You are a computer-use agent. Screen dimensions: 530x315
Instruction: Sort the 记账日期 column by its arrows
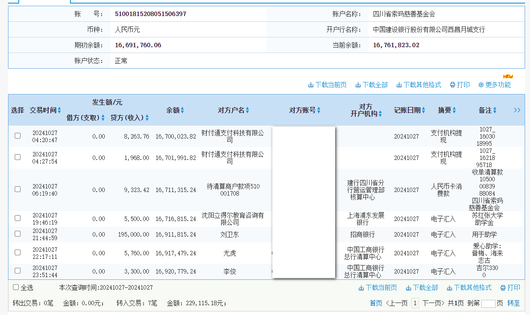click(x=423, y=110)
